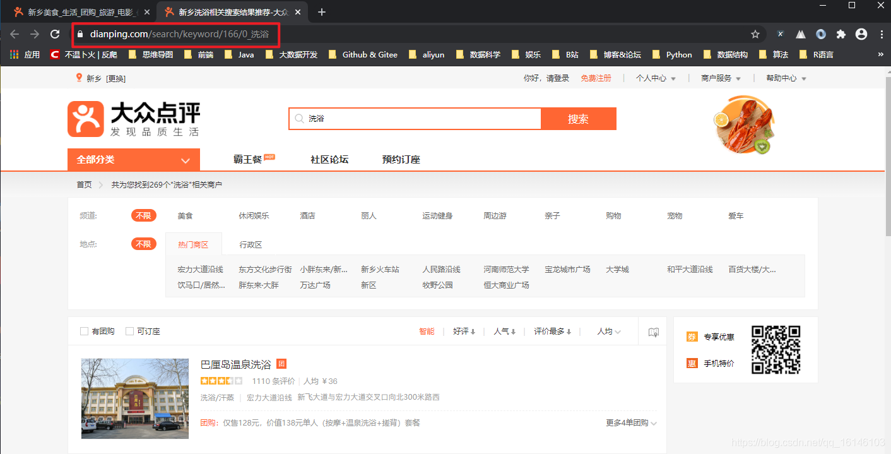
Task: Click the 惠 mobile deals icon
Action: pyautogui.click(x=692, y=363)
